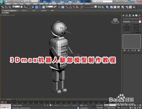Click the Configure Modifier Sets icon
The height and width of the screenshot is (109, 142).
point(139,50)
